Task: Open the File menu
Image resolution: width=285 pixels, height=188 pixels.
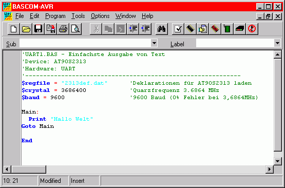Action: [20, 16]
